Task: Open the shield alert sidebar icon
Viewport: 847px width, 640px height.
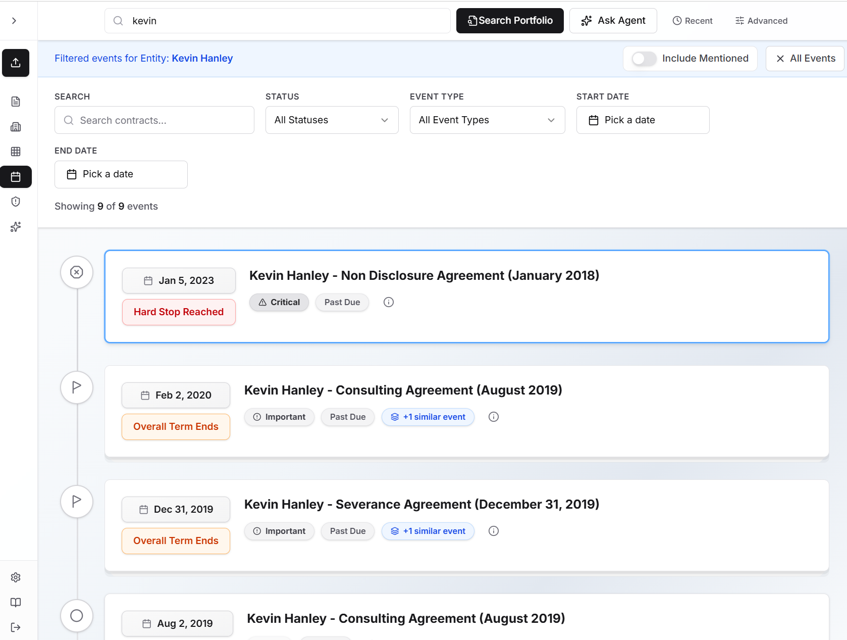Action: pyautogui.click(x=16, y=202)
